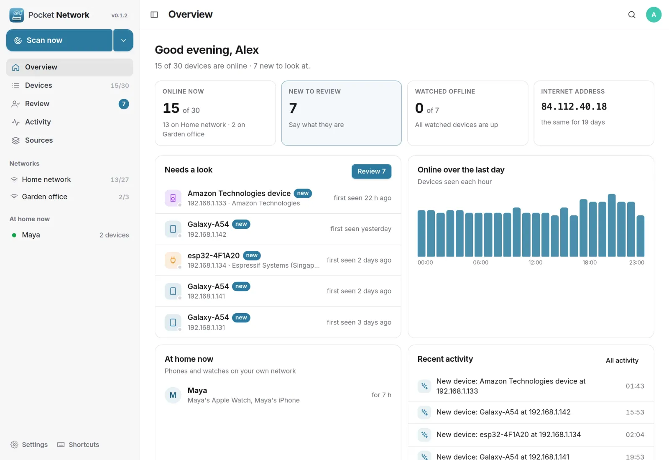Open the Watched offline stat card
Screen dimensions: 669x460
[x=467, y=113]
